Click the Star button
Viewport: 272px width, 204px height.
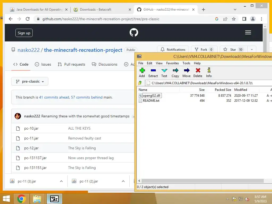click(x=234, y=50)
